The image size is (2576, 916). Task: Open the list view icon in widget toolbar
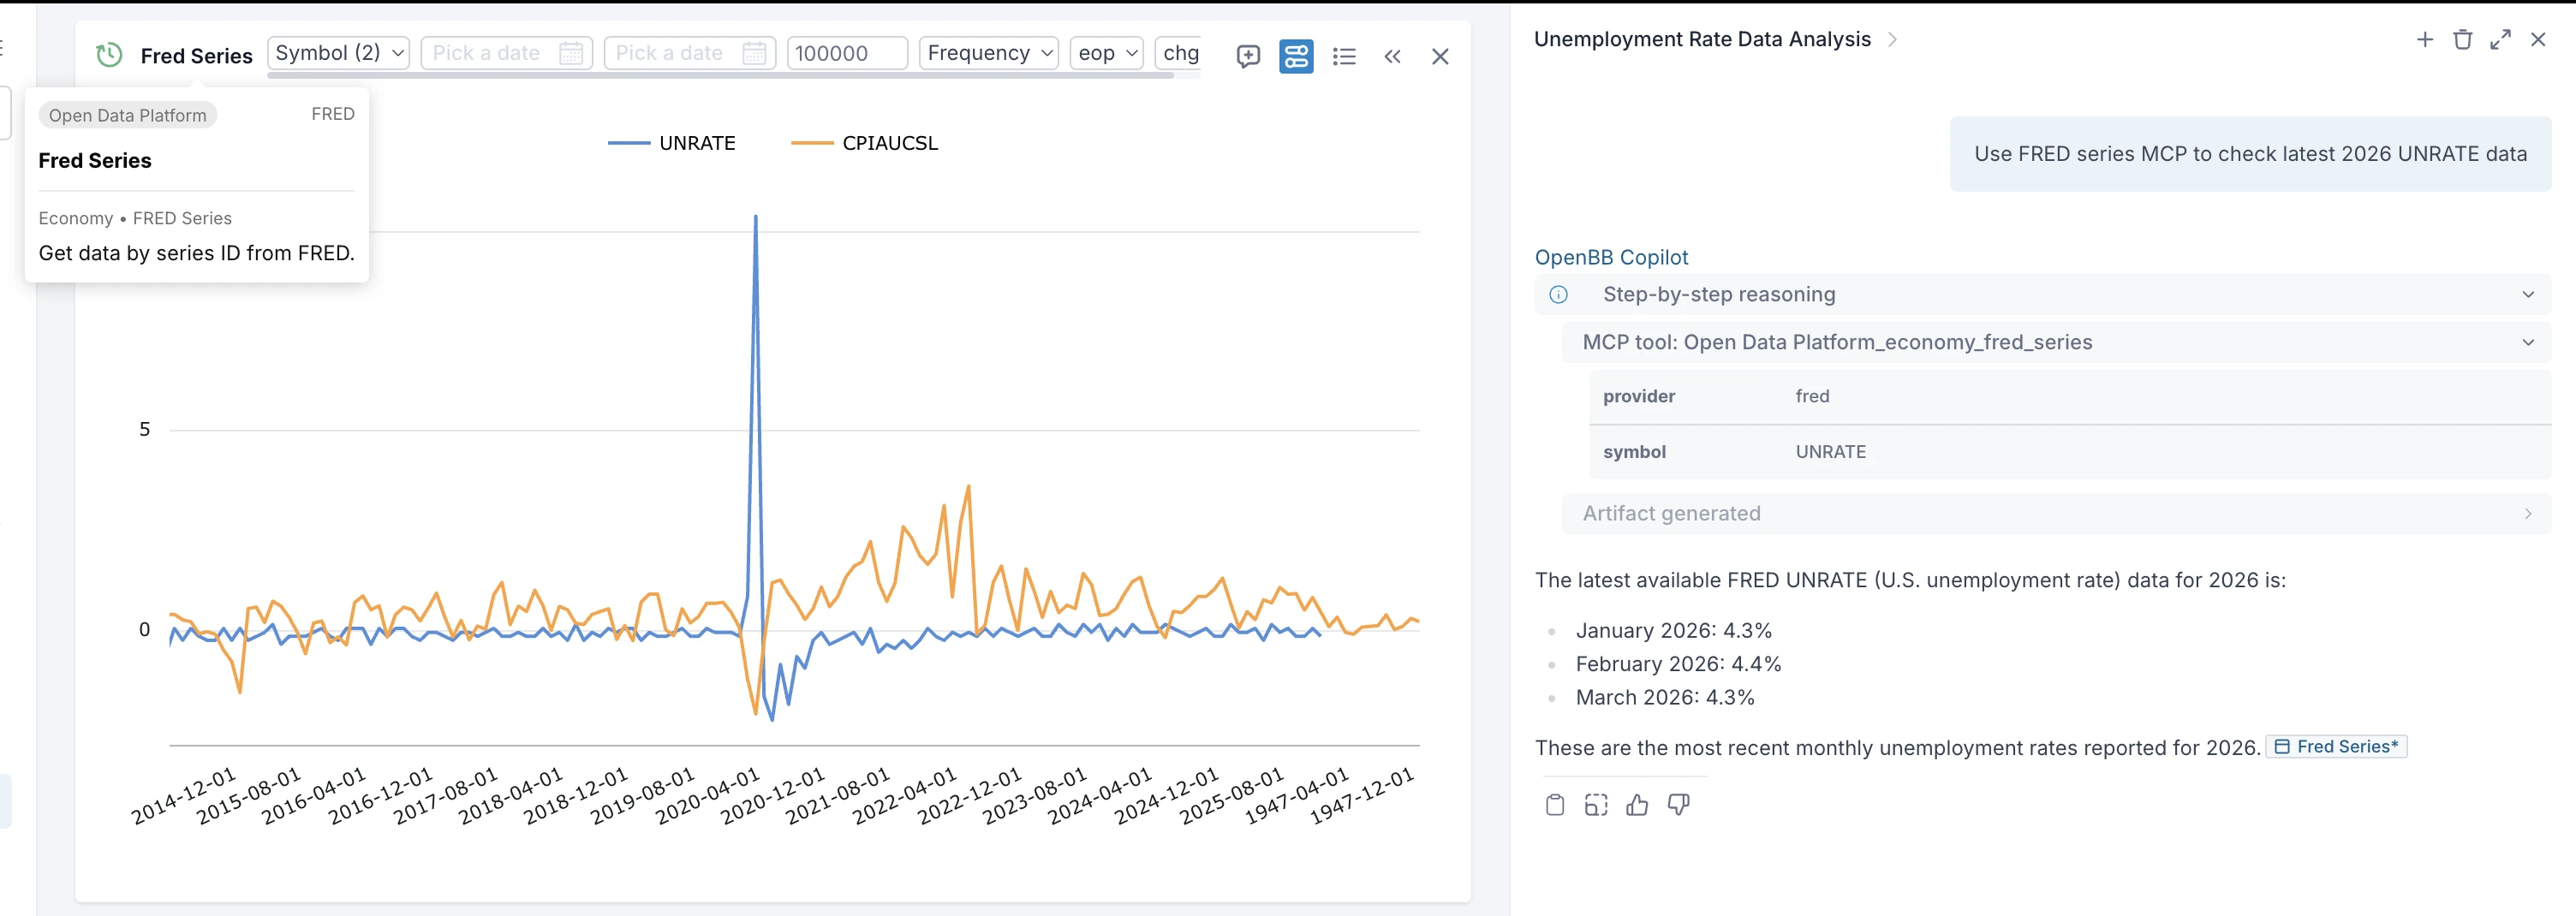[x=1344, y=57]
